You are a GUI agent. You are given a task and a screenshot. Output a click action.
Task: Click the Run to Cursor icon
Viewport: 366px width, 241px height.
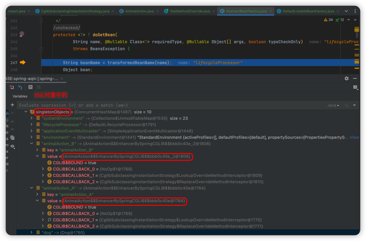pos(20,87)
